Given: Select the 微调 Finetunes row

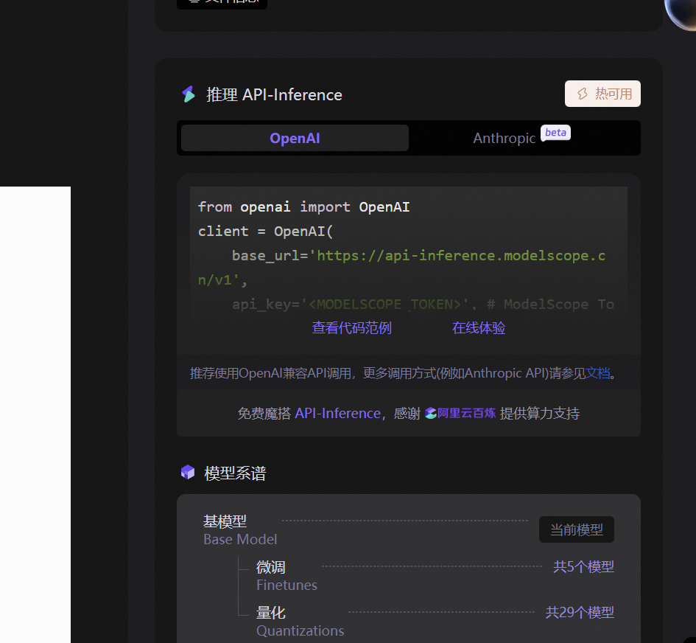Looking at the screenshot, I should point(435,576).
